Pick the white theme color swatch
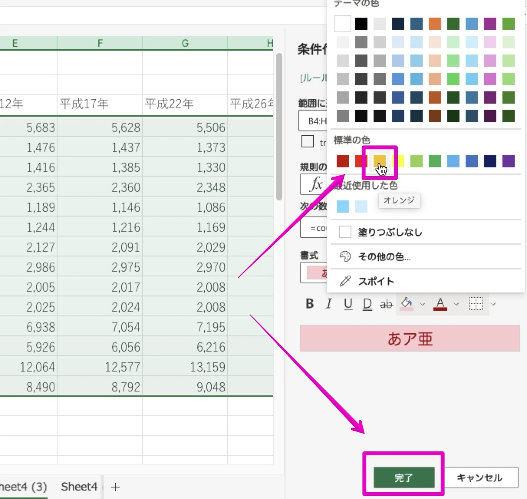Viewport: 527px width, 499px height. point(343,24)
